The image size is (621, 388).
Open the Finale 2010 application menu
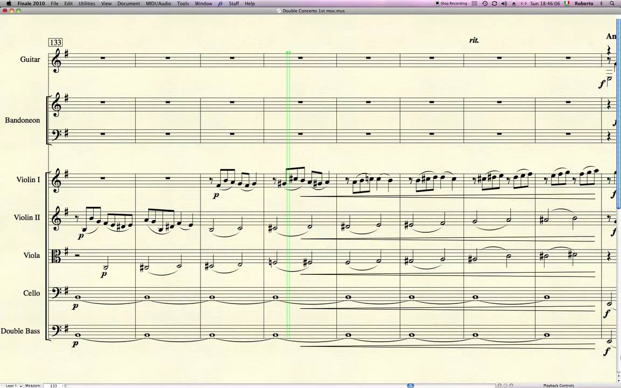(x=31, y=4)
